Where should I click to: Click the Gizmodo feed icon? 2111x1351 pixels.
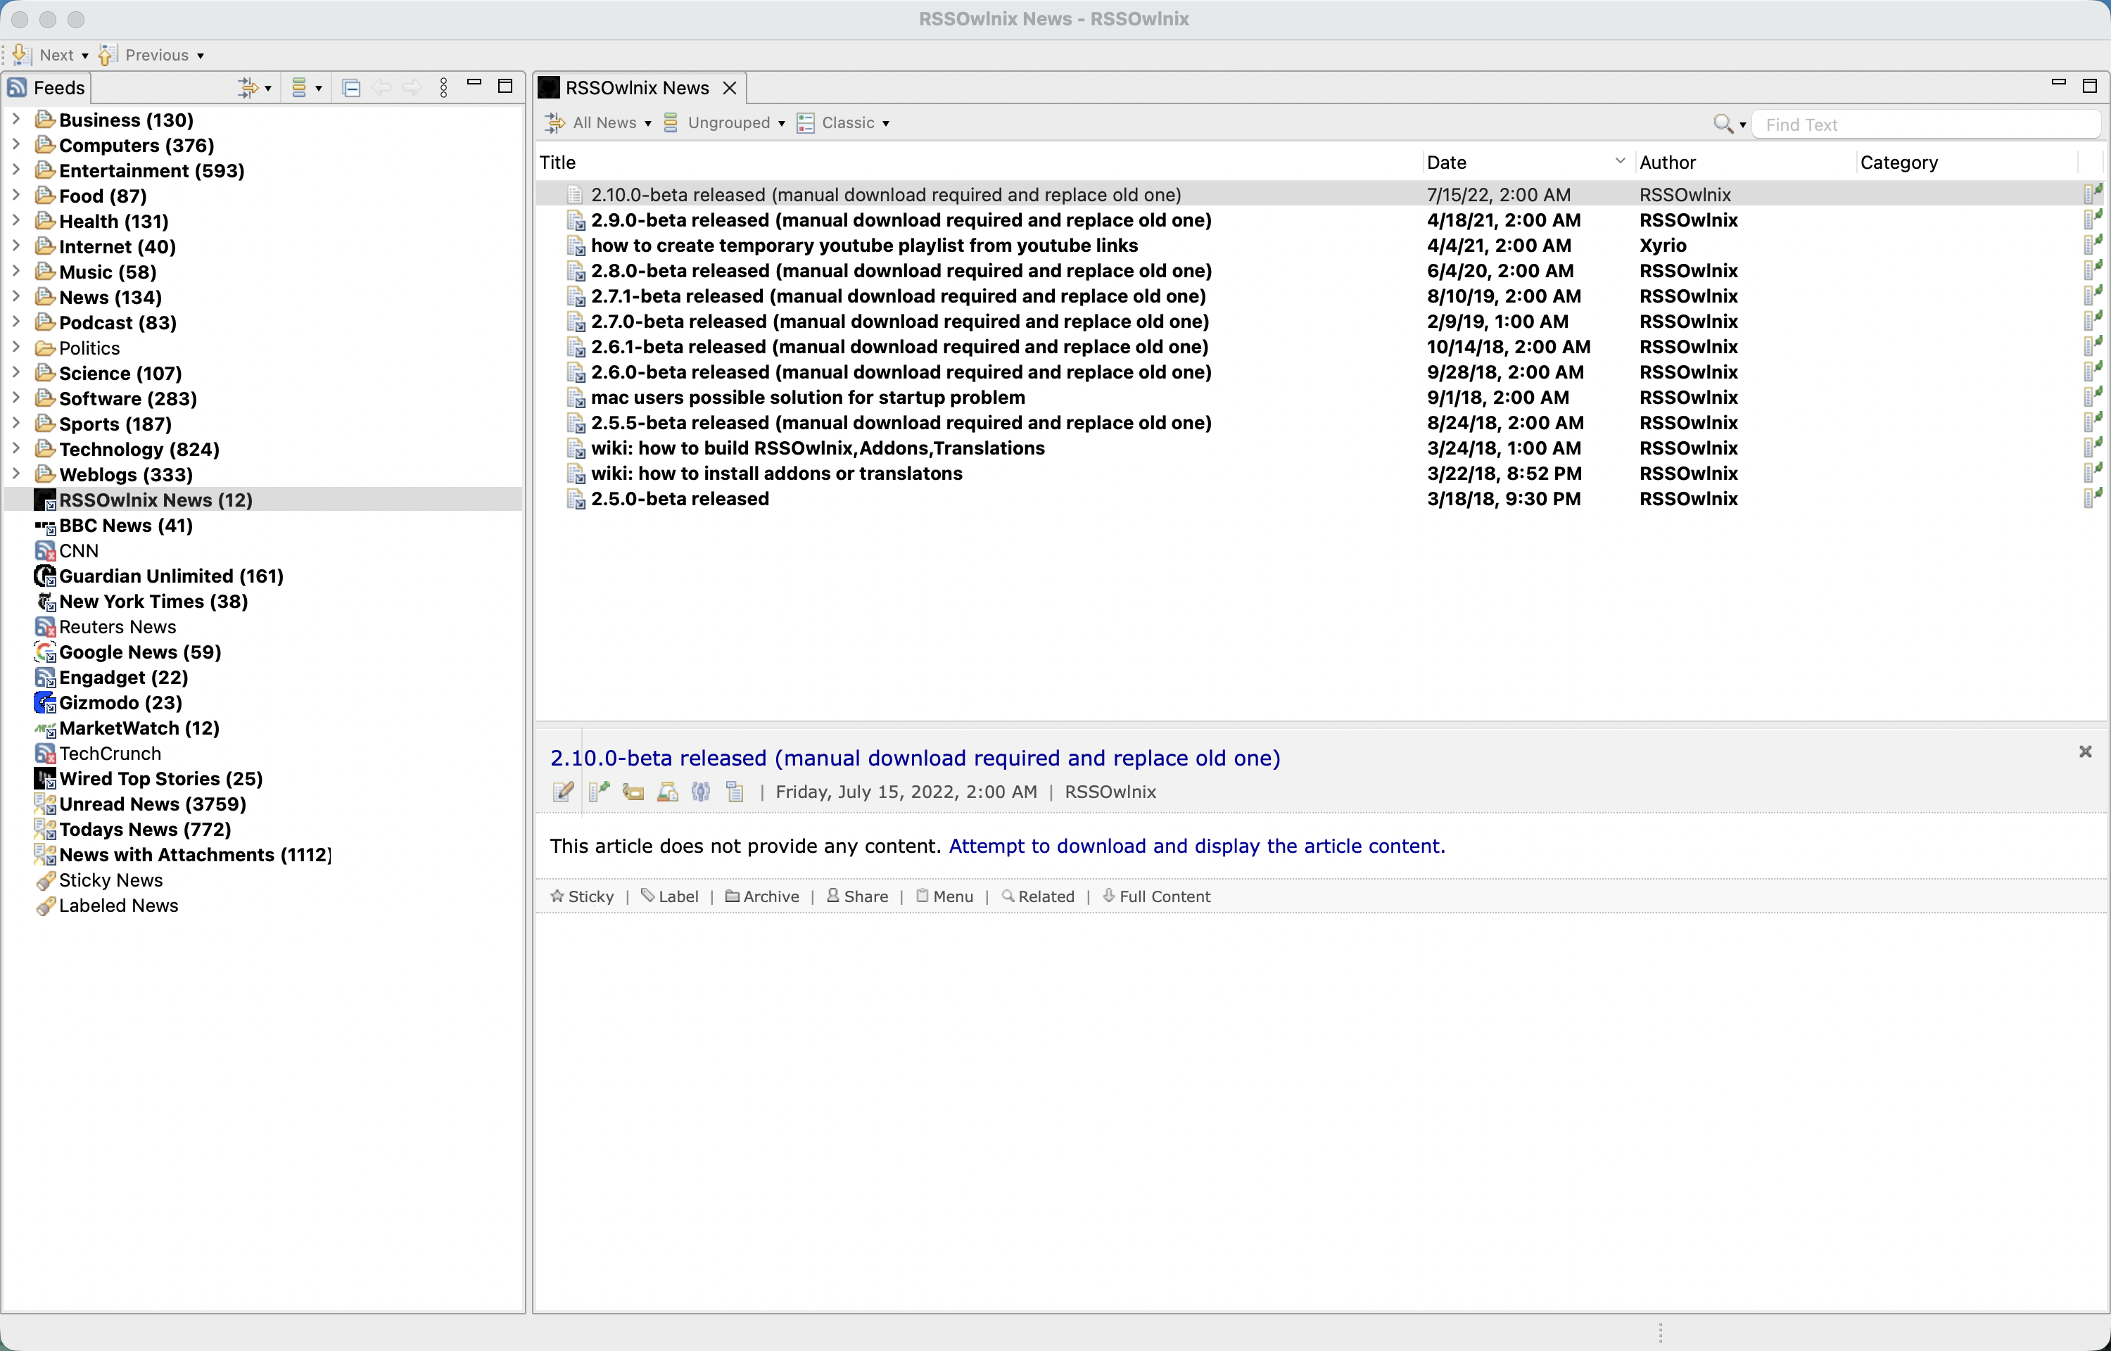click(x=45, y=703)
